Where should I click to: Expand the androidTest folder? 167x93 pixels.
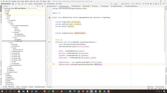[7, 20]
